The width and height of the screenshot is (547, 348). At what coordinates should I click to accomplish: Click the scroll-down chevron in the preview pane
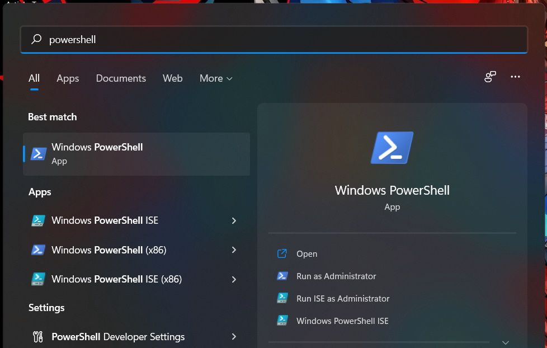click(x=505, y=341)
